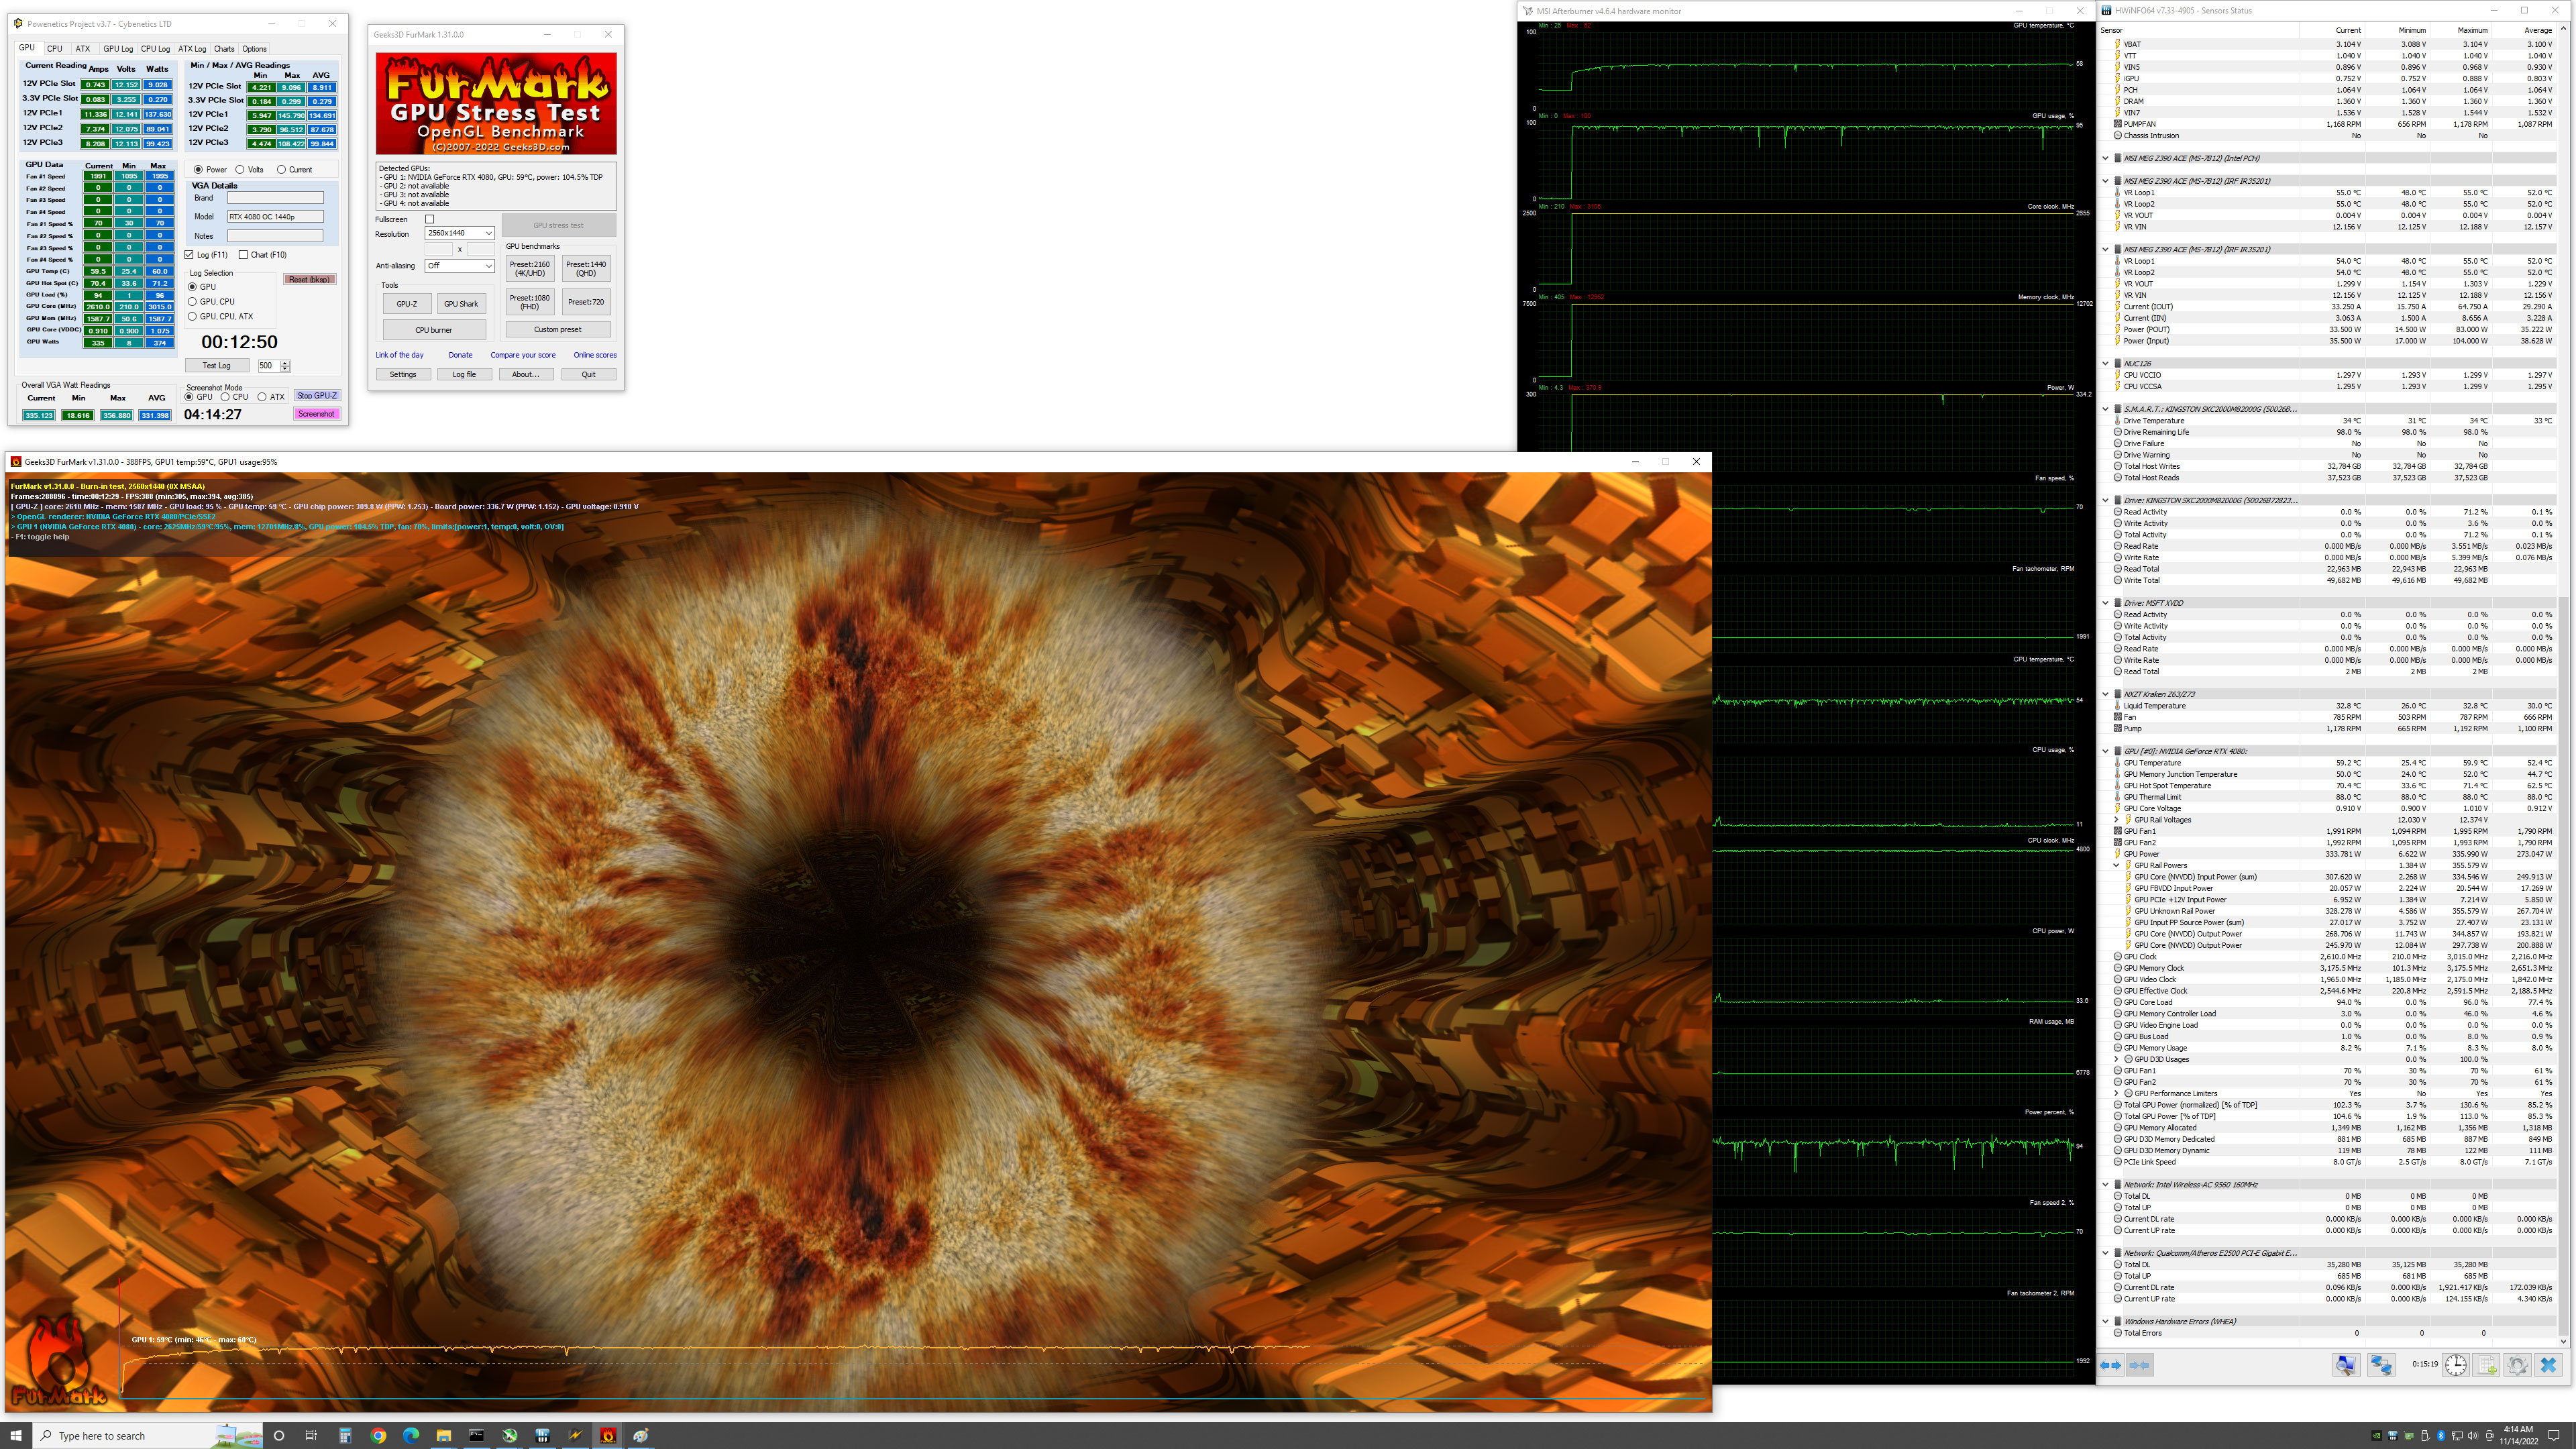The image size is (2576, 1449).
Task: Open FurMark 'Compare your score' link
Action: point(523,355)
